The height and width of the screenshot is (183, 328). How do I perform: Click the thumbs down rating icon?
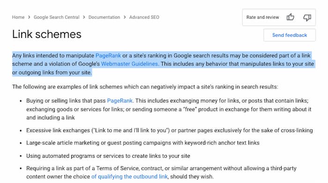[307, 17]
